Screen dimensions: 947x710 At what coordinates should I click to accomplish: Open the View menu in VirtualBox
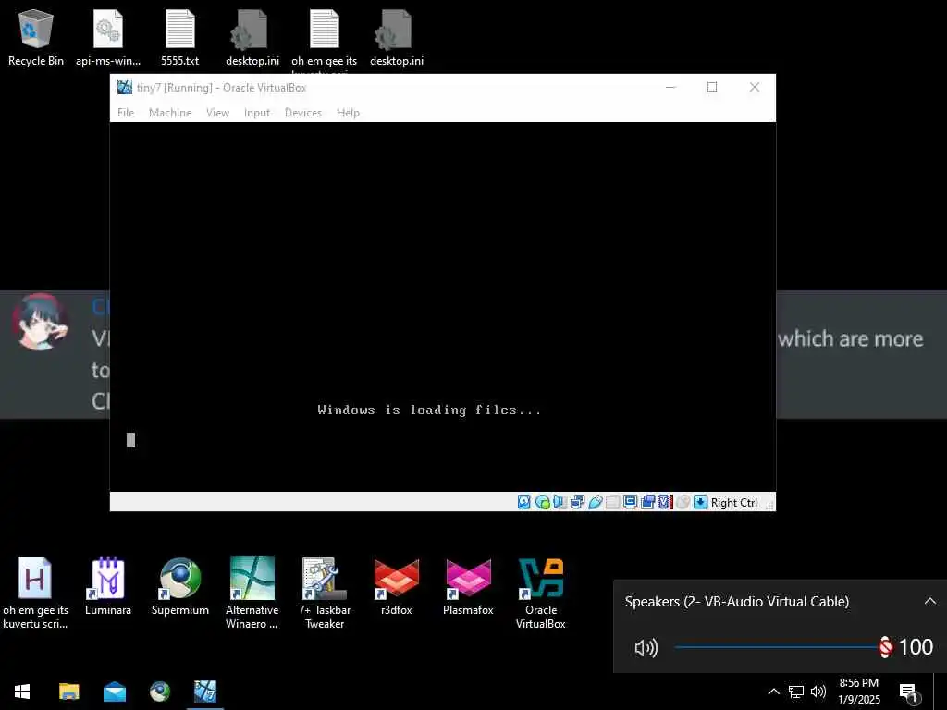coord(217,112)
